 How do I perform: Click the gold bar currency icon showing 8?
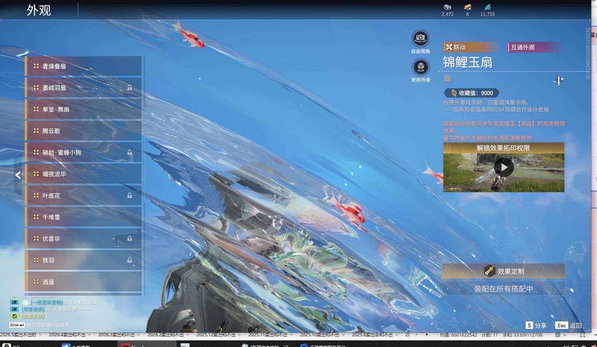pos(467,7)
